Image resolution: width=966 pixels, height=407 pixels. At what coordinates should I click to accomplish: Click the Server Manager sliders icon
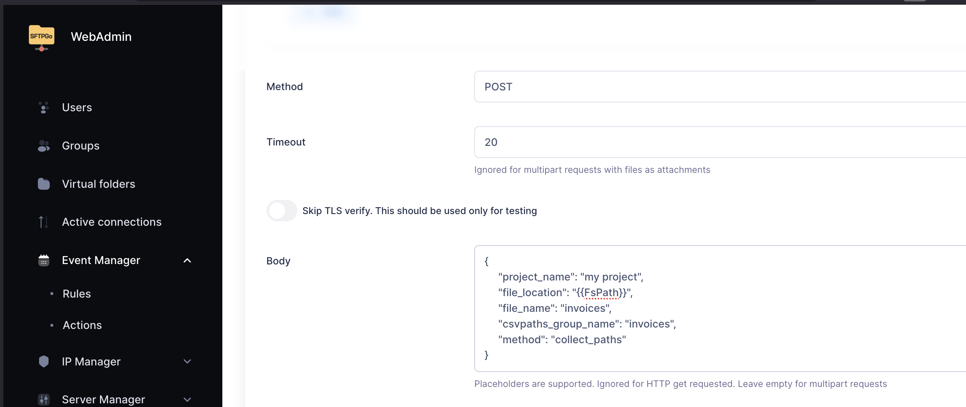43,399
